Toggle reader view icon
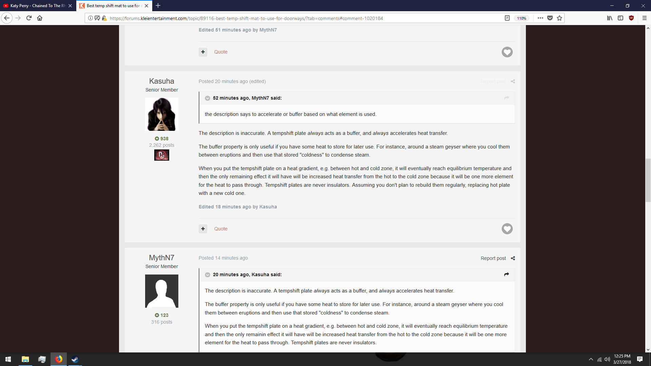 click(x=507, y=18)
